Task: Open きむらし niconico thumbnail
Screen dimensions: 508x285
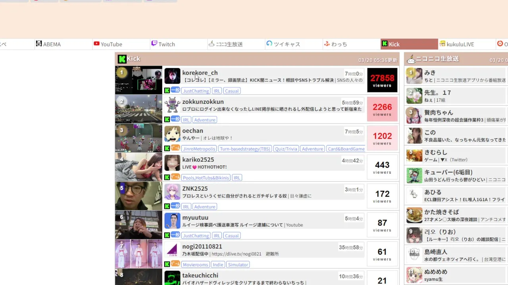Action: pos(414,156)
